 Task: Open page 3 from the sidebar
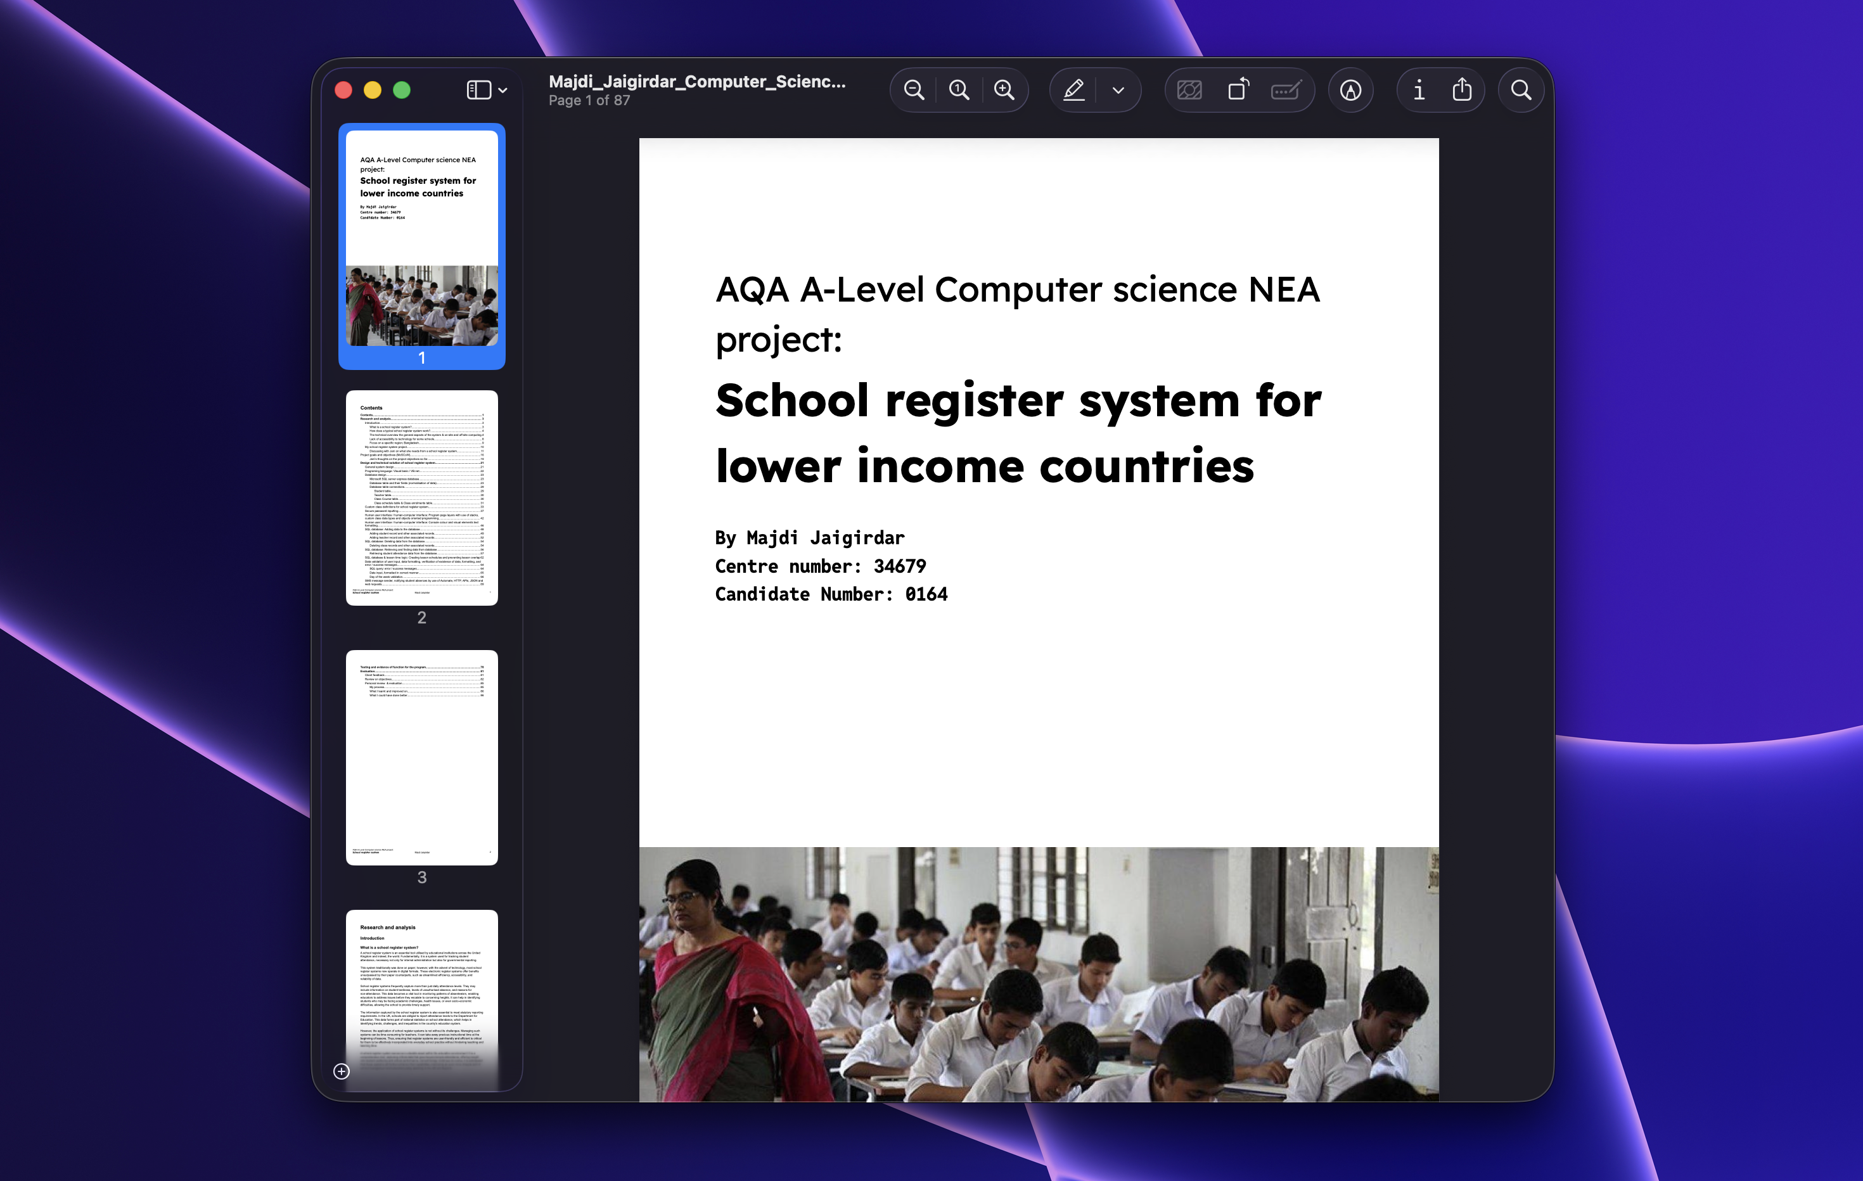(x=421, y=754)
